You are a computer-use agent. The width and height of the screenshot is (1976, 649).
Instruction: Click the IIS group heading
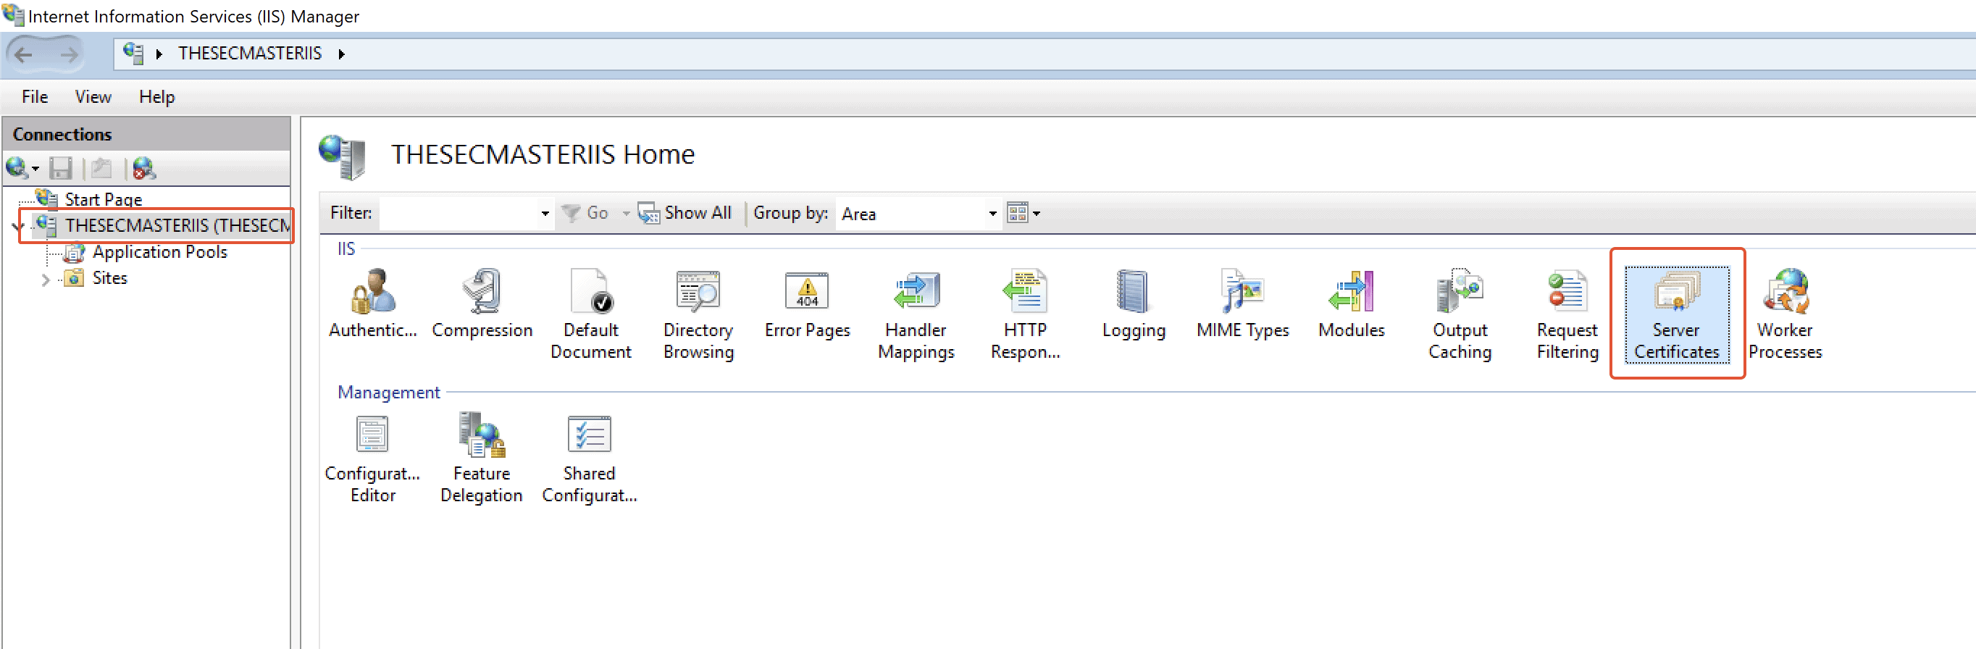pos(346,248)
